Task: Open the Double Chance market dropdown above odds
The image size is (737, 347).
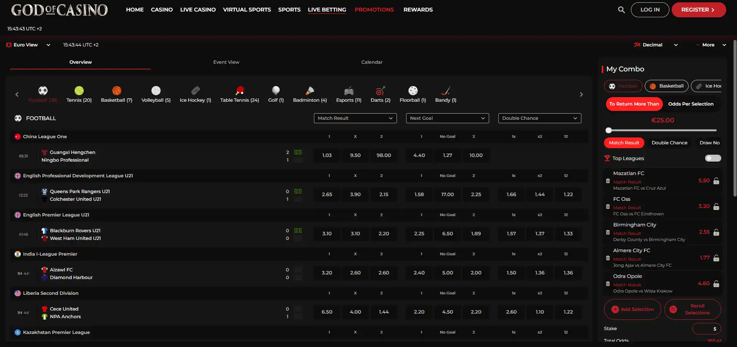Action: coord(540,118)
